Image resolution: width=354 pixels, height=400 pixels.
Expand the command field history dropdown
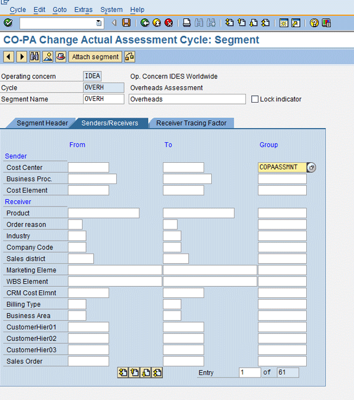coord(99,23)
